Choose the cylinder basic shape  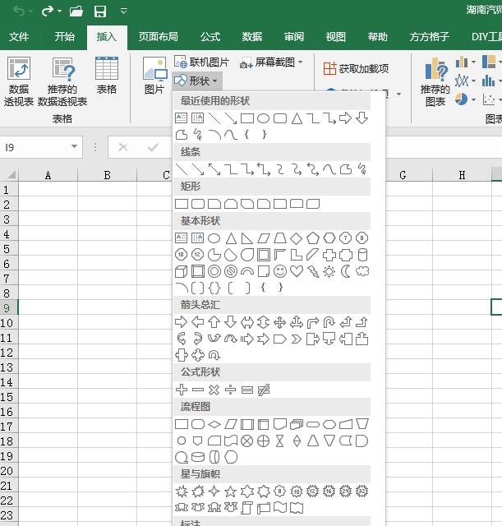click(x=362, y=255)
